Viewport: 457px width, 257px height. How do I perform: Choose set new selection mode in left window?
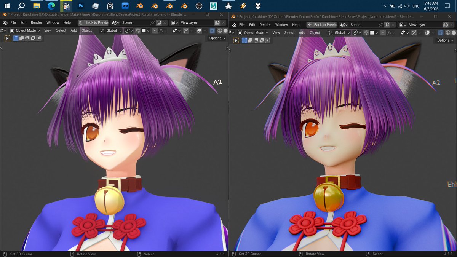point(16,38)
